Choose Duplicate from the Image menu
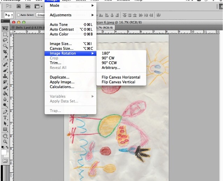Viewport: 223px width, 181px height. (71, 77)
